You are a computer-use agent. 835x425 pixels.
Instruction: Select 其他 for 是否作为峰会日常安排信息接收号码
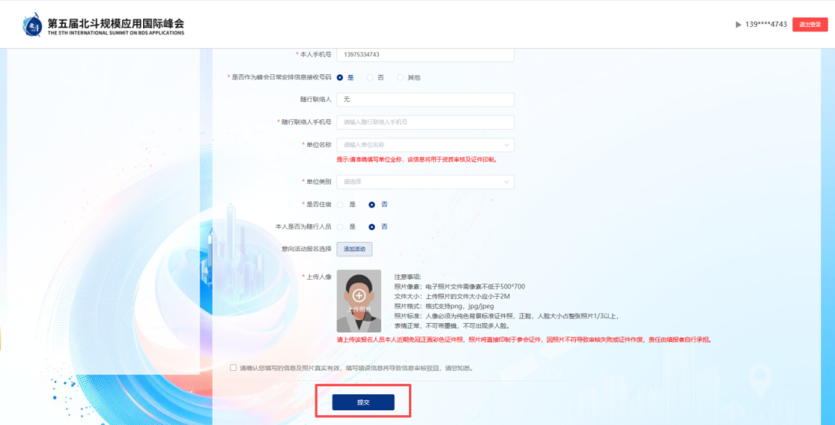[400, 78]
